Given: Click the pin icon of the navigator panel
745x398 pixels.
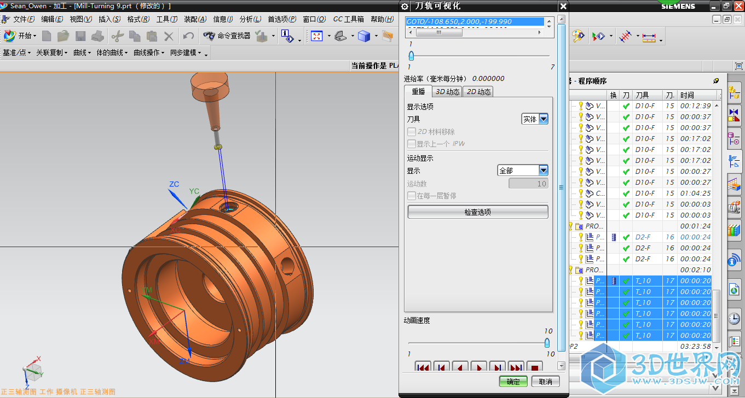Looking at the screenshot, I should 716,80.
